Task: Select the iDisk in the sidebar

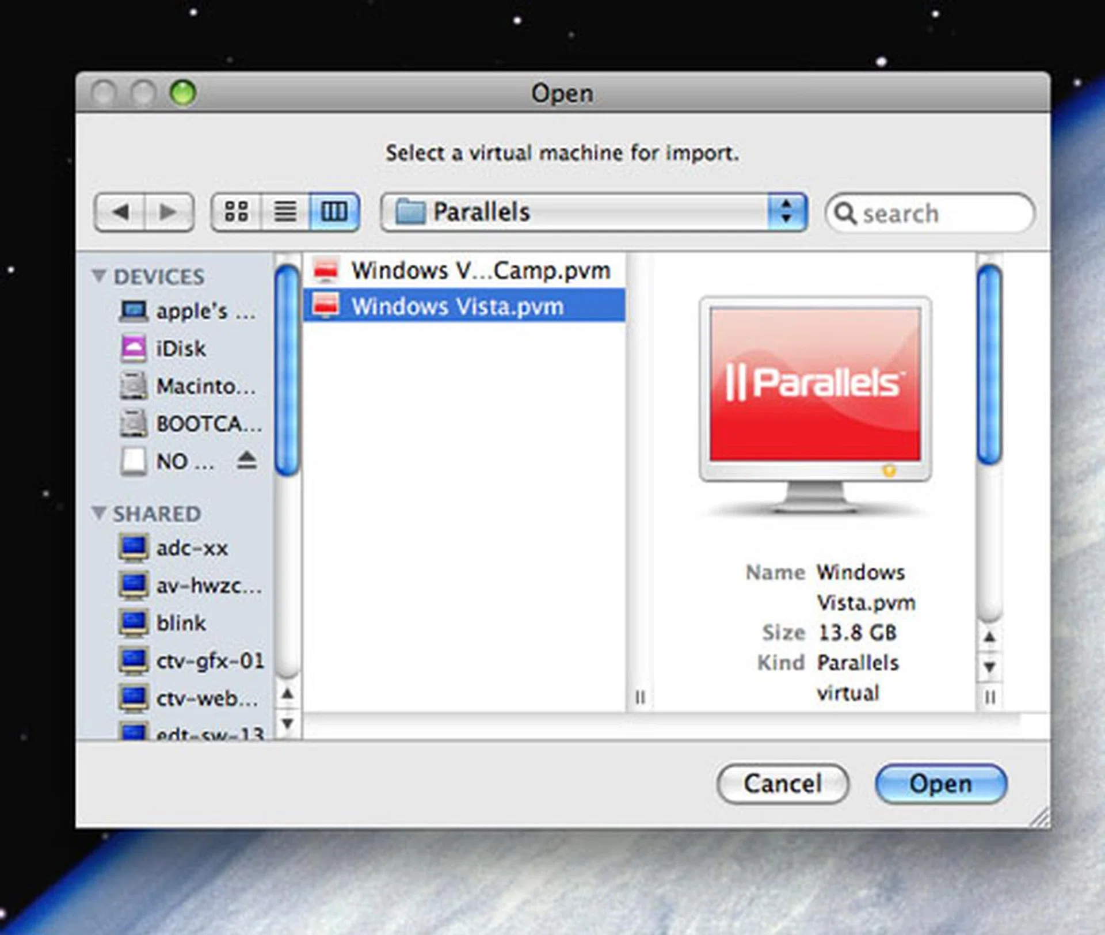Action: 180,348
